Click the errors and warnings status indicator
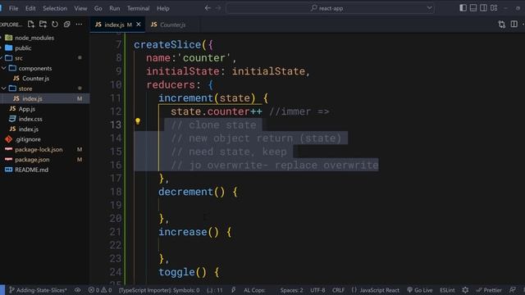 pos(100,290)
